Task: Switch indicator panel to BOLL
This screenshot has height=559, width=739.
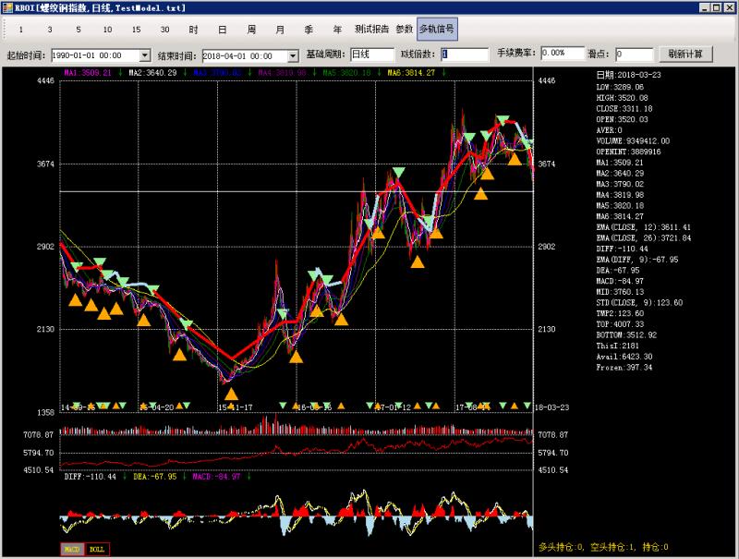Action: (x=97, y=549)
